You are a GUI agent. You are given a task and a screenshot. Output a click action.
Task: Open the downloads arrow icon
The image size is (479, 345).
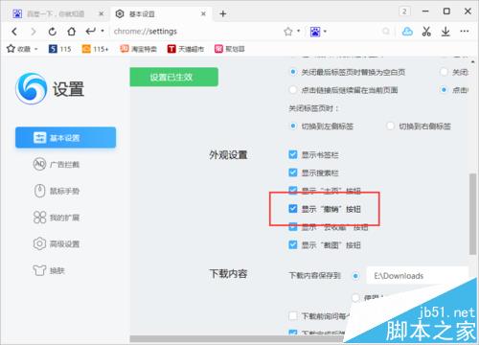445,32
